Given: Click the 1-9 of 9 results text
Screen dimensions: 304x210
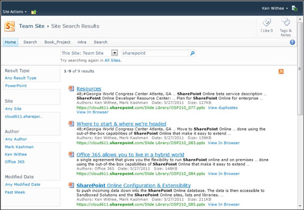Looking at the screenshot, I should click(79, 72).
